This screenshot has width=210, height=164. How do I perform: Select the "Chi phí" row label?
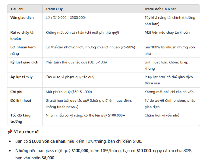pyautogui.click(x=16, y=92)
